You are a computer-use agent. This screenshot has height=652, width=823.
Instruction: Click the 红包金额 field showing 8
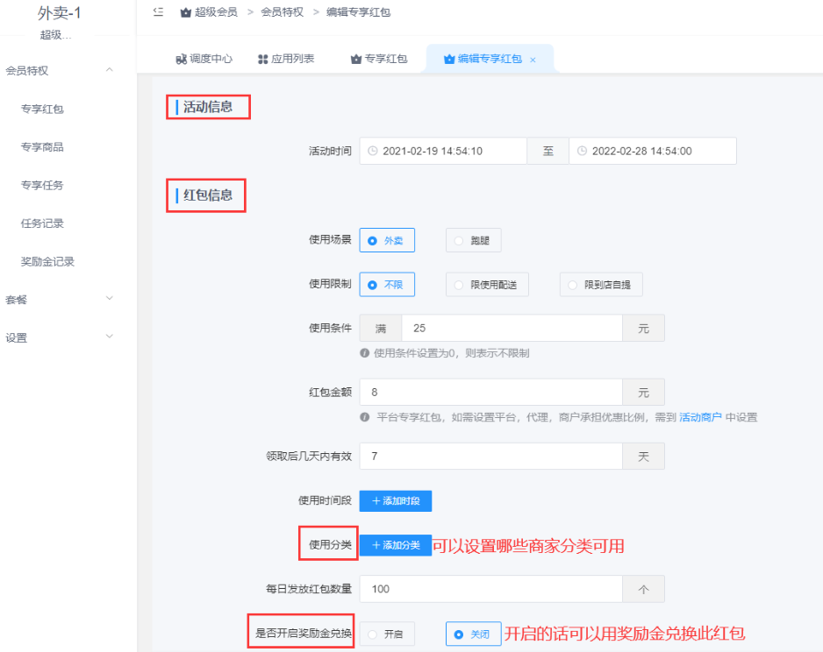point(490,392)
